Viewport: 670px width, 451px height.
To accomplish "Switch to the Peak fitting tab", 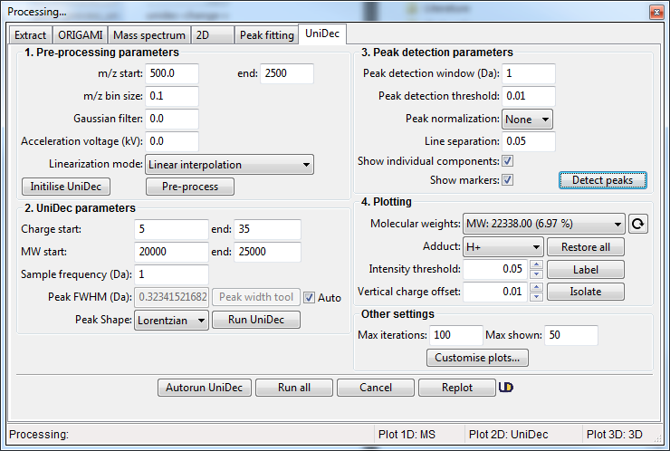I will (264, 35).
